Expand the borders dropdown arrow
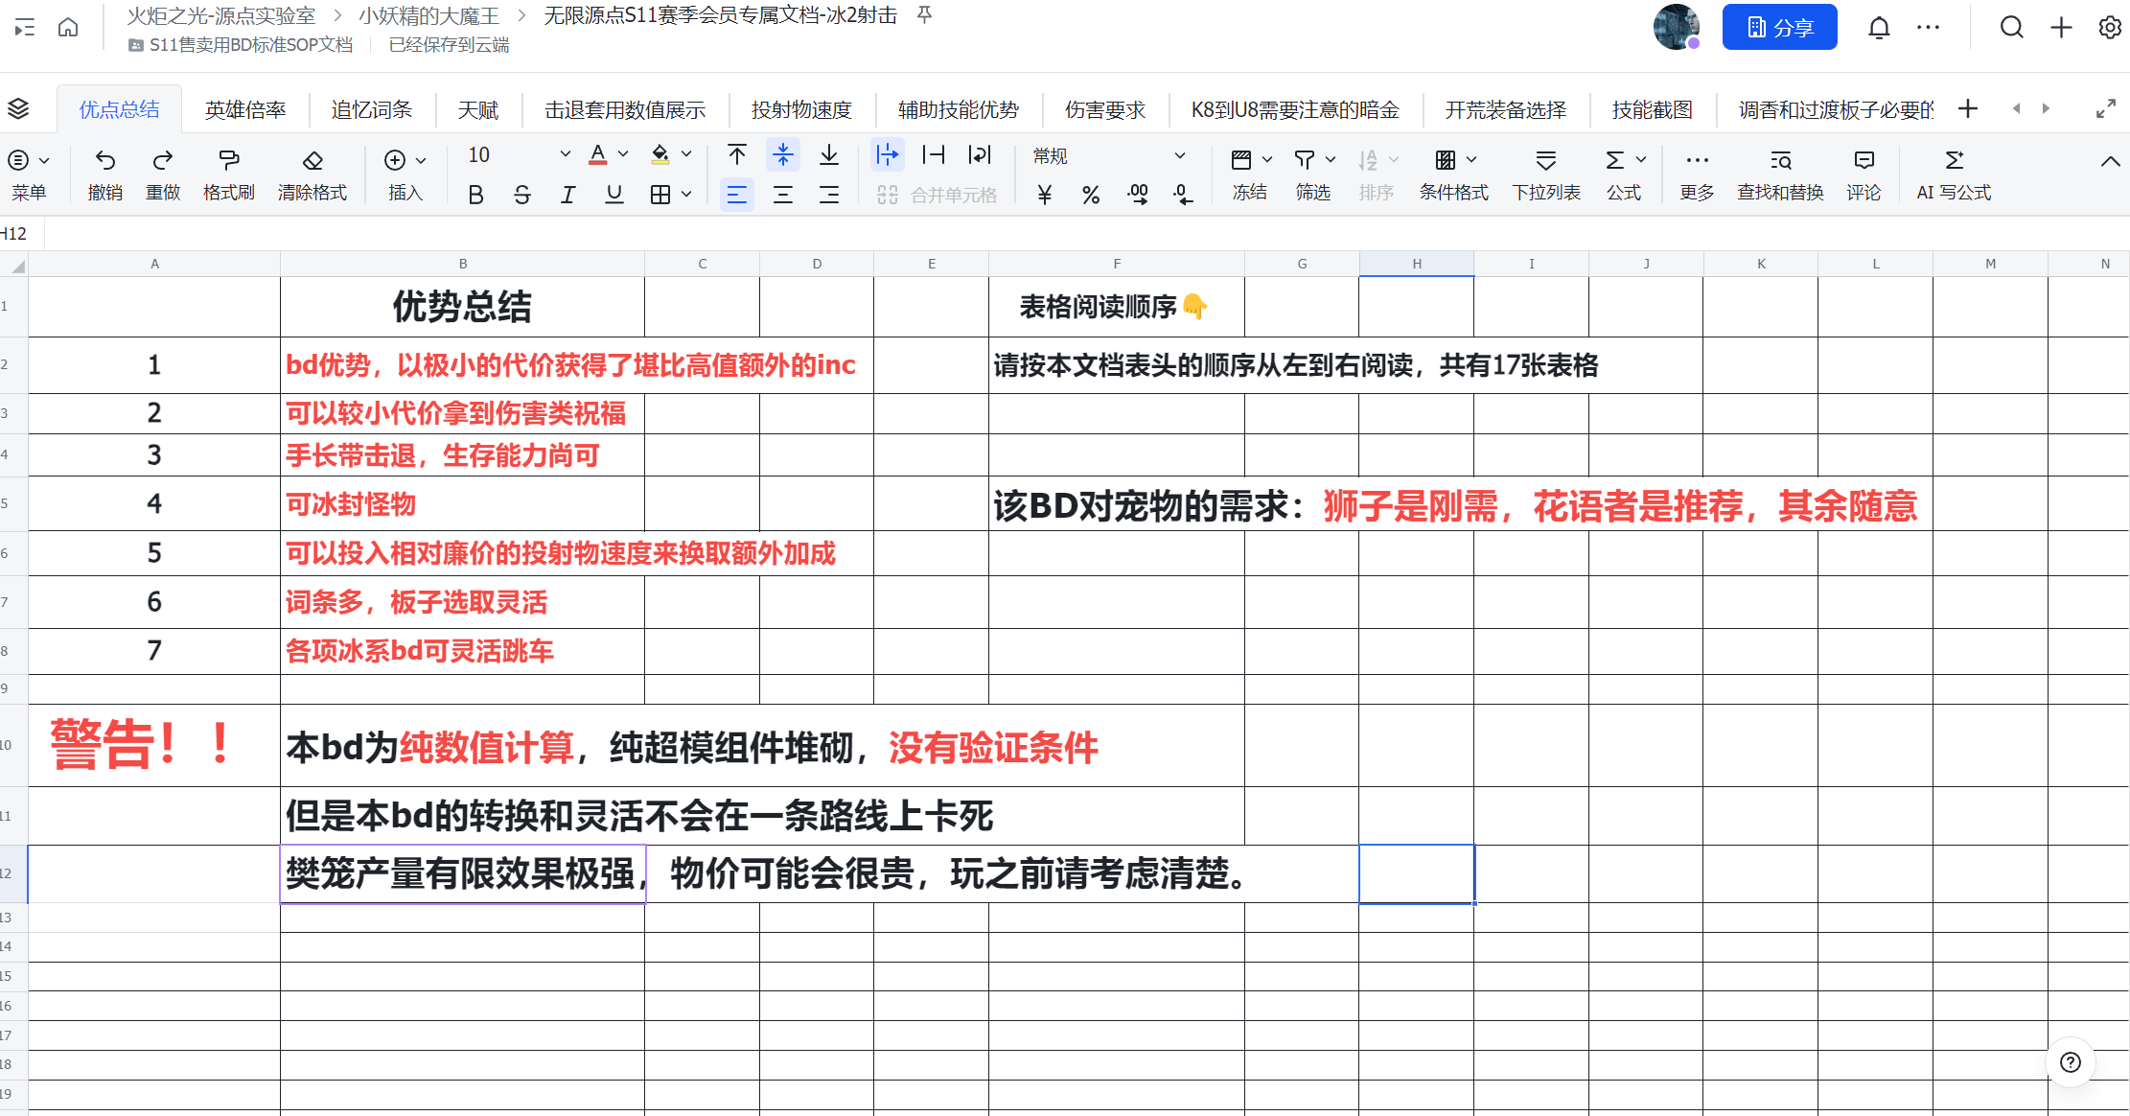 (x=686, y=195)
